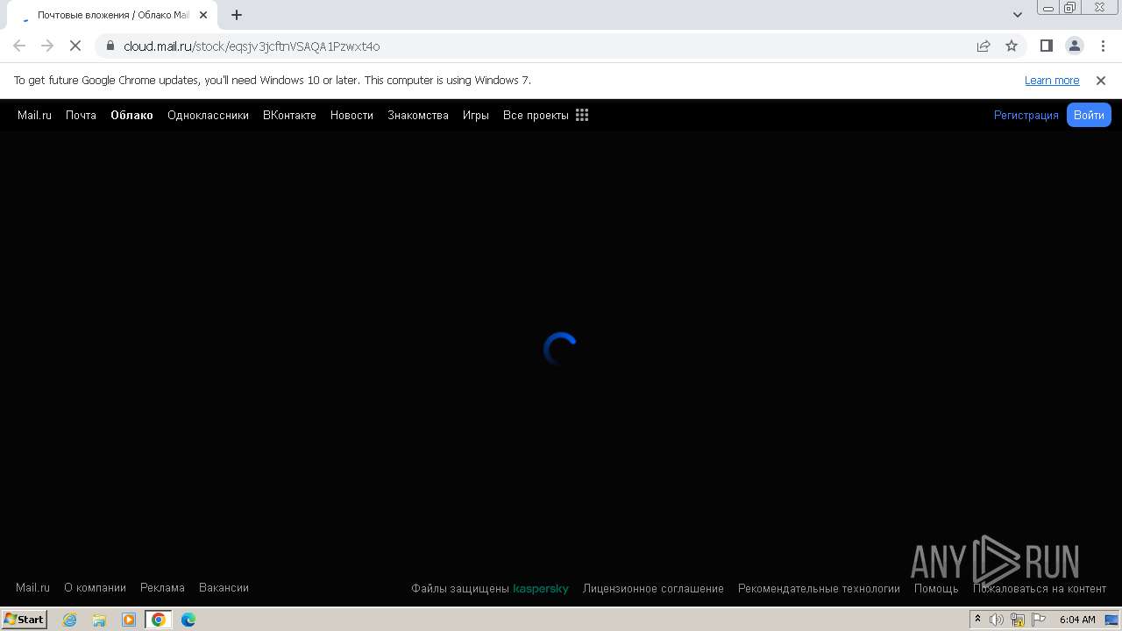Open the clock showing 6:04 AM

(1077, 620)
